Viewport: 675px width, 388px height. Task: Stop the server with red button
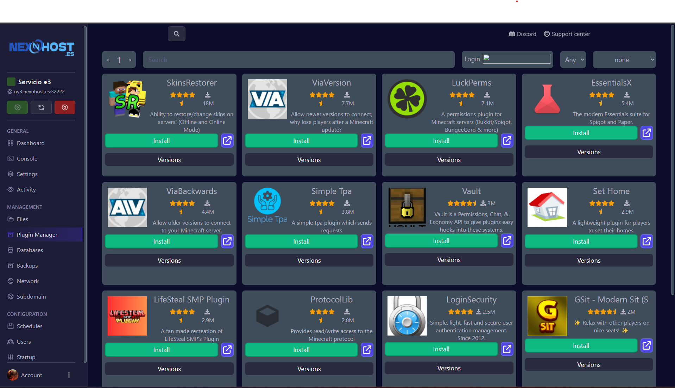65,107
